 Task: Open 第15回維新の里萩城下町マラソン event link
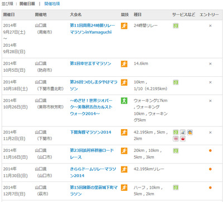click(x=94, y=191)
